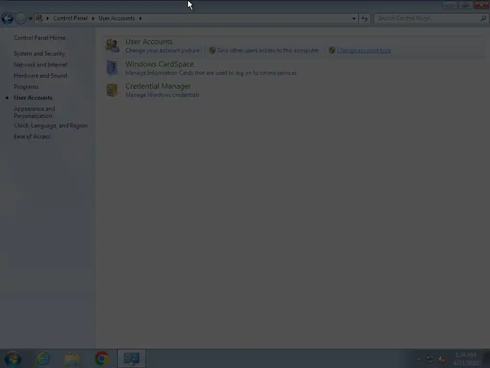Click the Windows CardSpace icon
Screen dimensions: 490x368
click(112, 68)
